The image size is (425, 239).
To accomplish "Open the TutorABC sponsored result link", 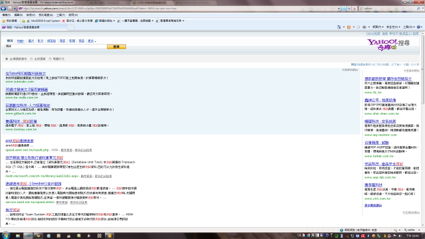I will click(x=25, y=74).
